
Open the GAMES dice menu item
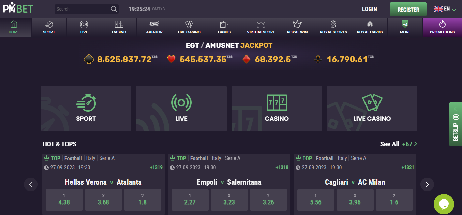point(224,28)
